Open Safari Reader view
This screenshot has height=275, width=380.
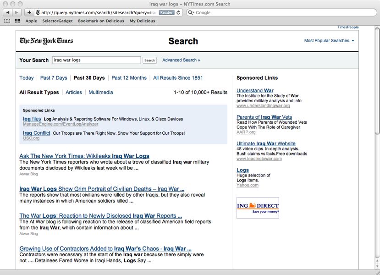pos(166,12)
